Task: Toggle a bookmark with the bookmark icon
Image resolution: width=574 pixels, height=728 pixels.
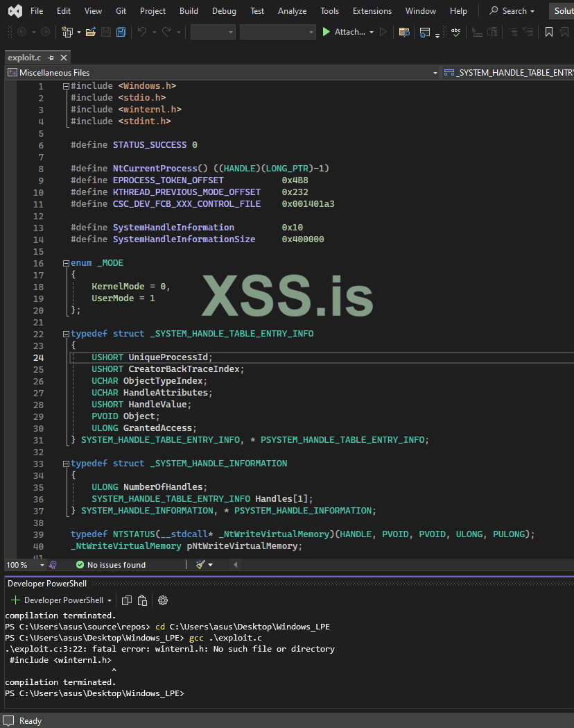Action: pyautogui.click(x=549, y=32)
